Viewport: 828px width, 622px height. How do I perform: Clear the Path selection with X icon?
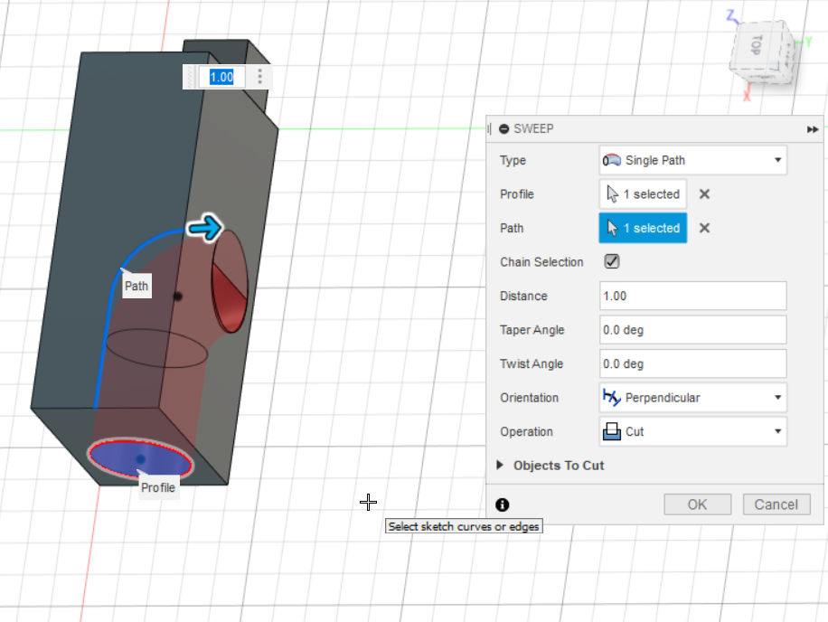[705, 228]
